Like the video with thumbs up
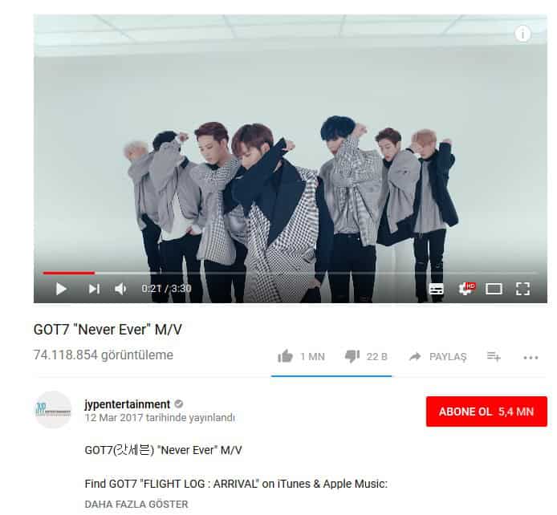Image resolution: width=557 pixels, height=515 pixels. [x=285, y=356]
